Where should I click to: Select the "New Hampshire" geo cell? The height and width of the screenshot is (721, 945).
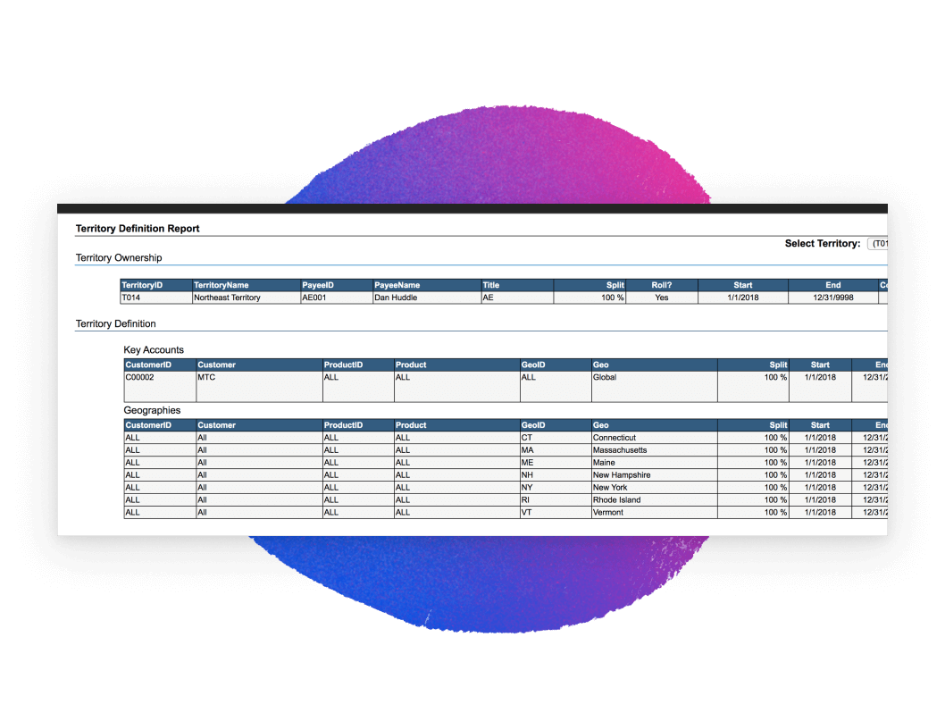tap(655, 475)
